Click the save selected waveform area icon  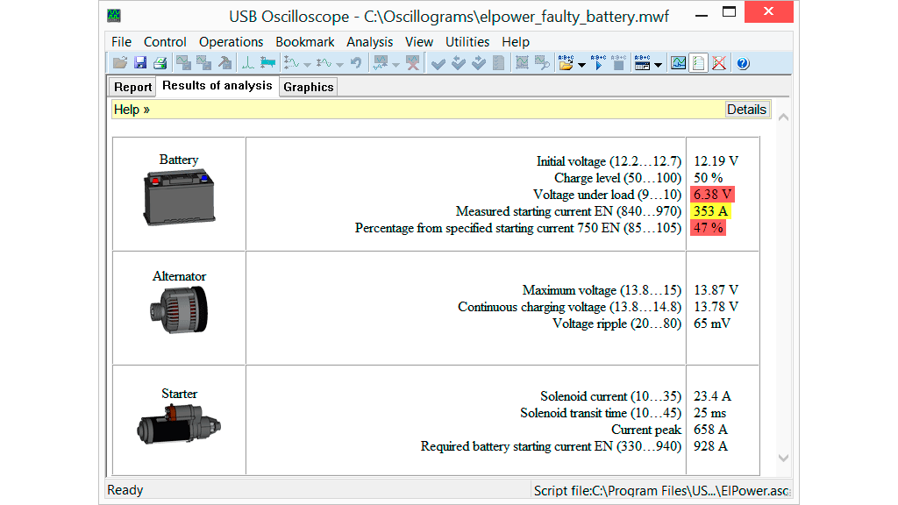click(203, 63)
